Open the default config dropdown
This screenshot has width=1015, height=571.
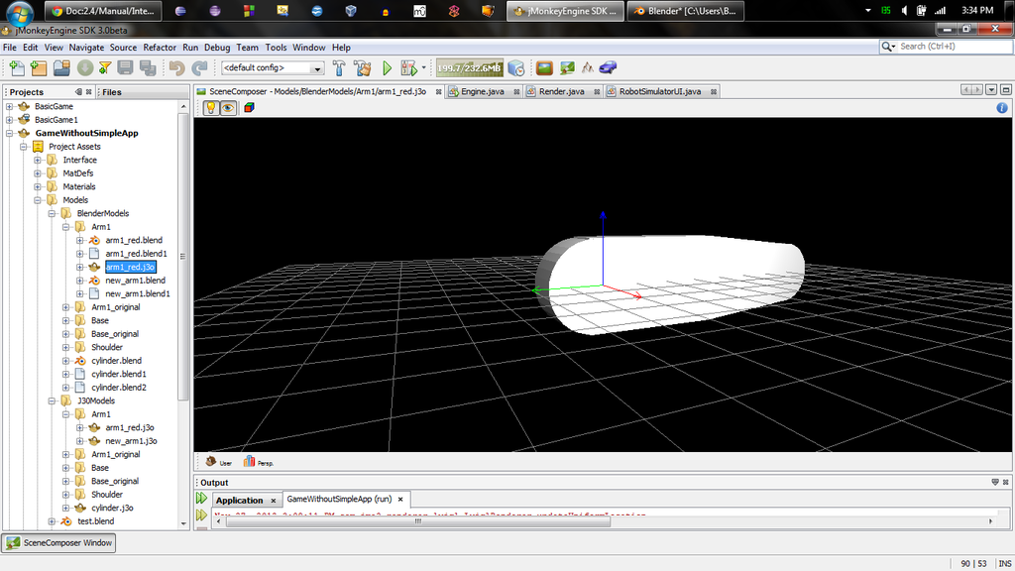pos(273,68)
